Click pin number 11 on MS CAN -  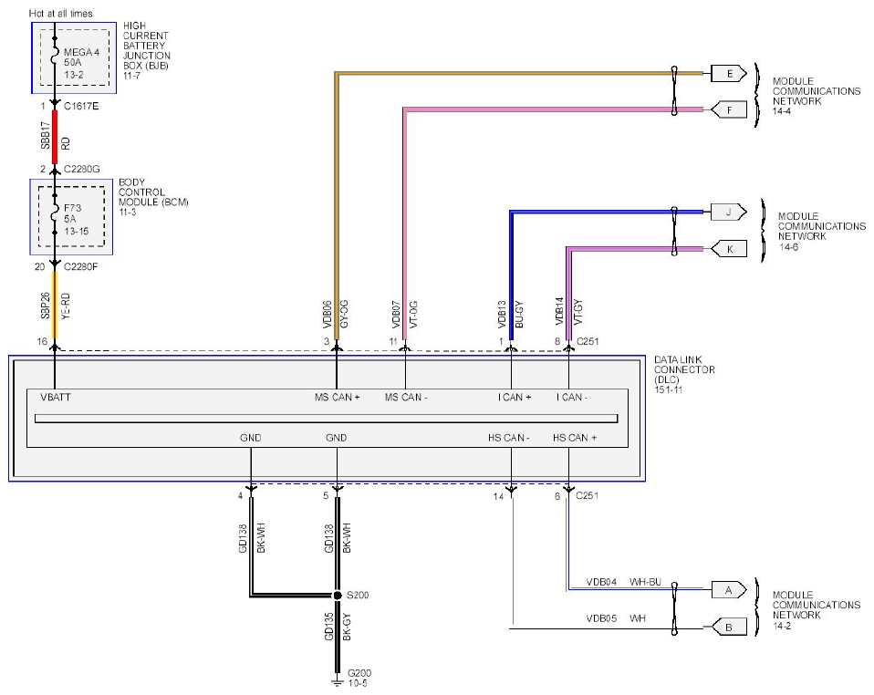(393, 342)
